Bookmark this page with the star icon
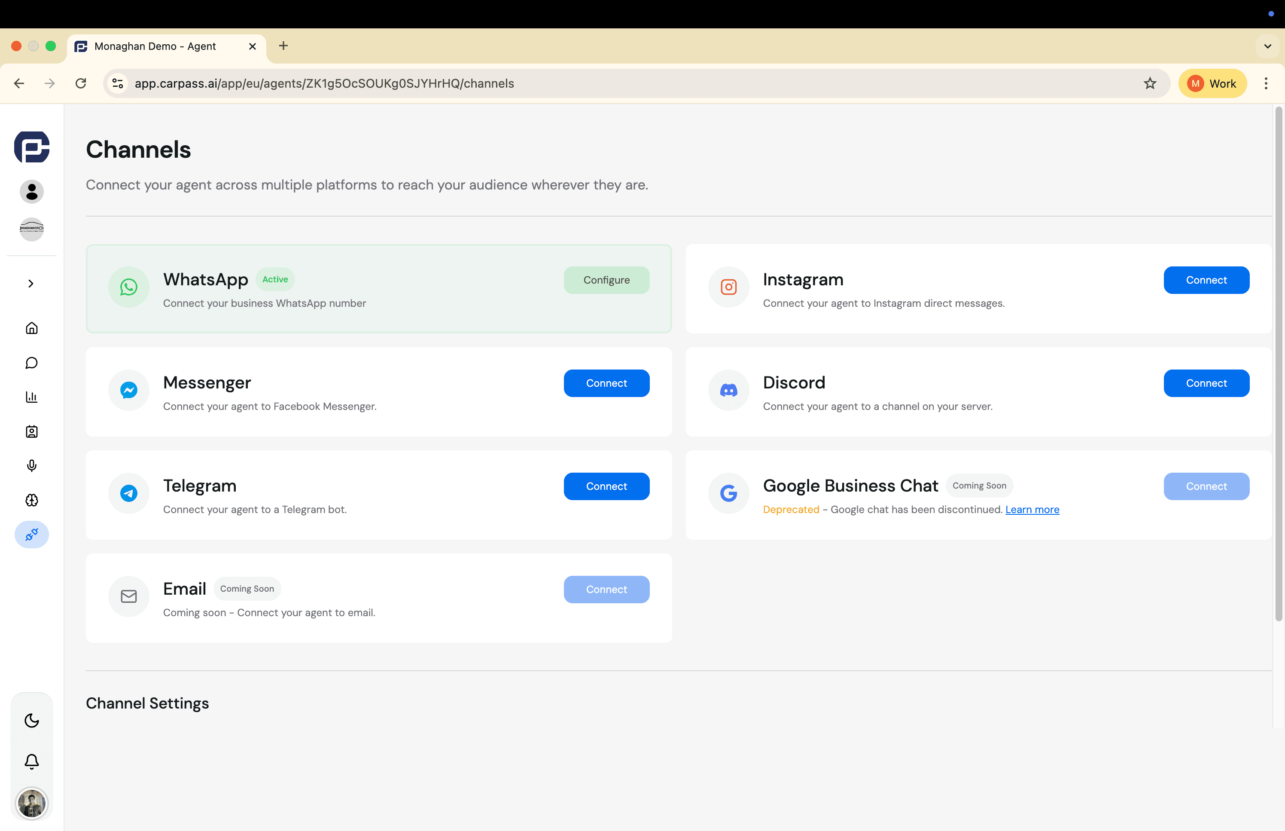The height and width of the screenshot is (831, 1285). pyautogui.click(x=1150, y=83)
